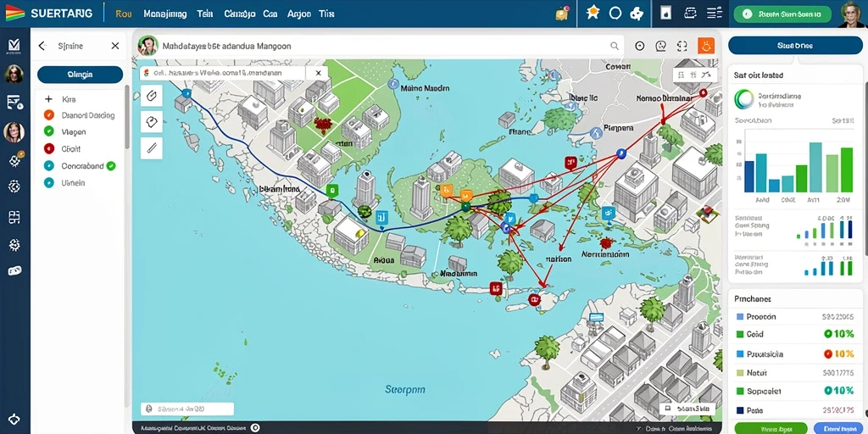Open the pencil draw tool on map
Viewport: 868px width, 434px height.
point(151,147)
